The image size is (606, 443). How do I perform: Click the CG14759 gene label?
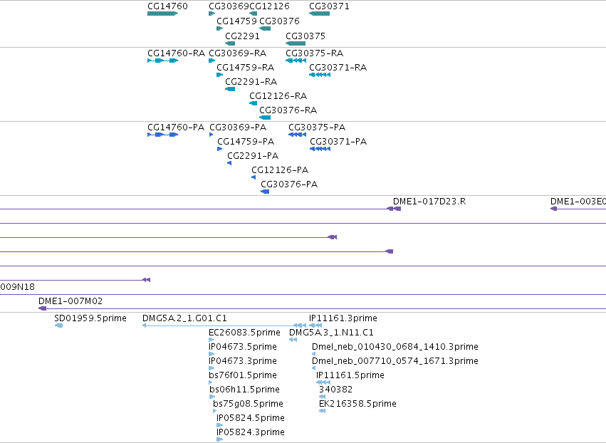(x=236, y=21)
